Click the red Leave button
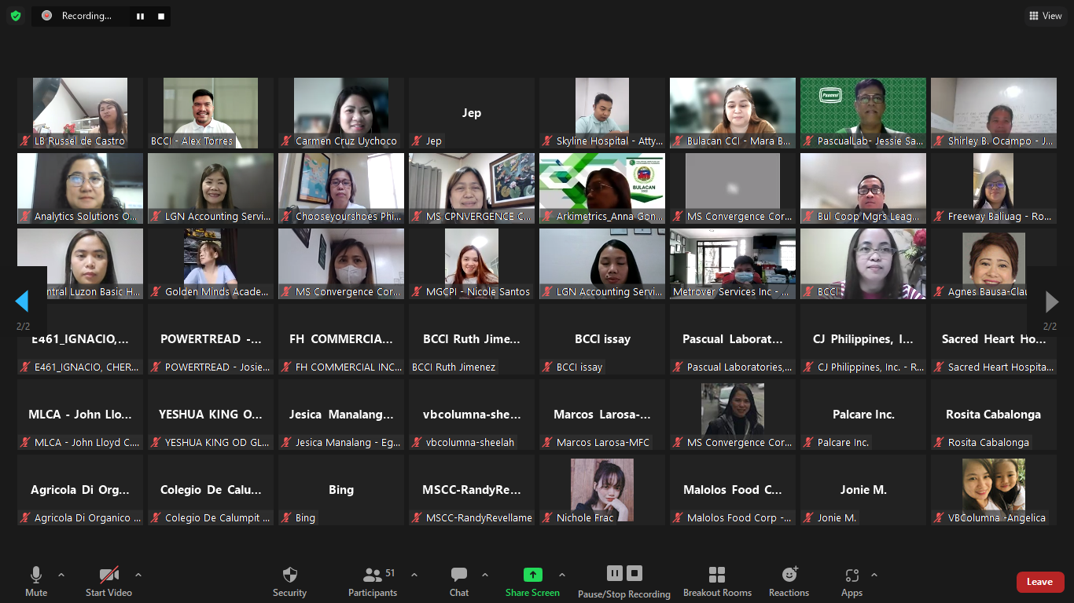This screenshot has height=603, width=1074. click(x=1040, y=582)
